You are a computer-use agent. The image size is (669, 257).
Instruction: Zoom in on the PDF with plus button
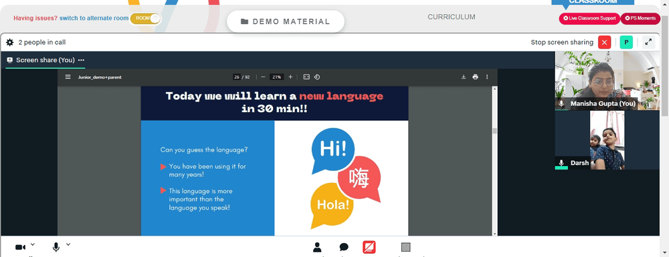click(290, 77)
